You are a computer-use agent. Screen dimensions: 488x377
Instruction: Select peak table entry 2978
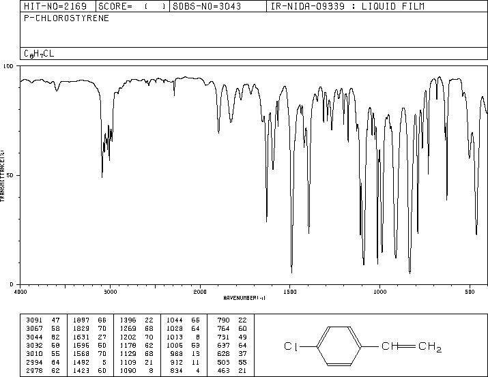(x=33, y=370)
